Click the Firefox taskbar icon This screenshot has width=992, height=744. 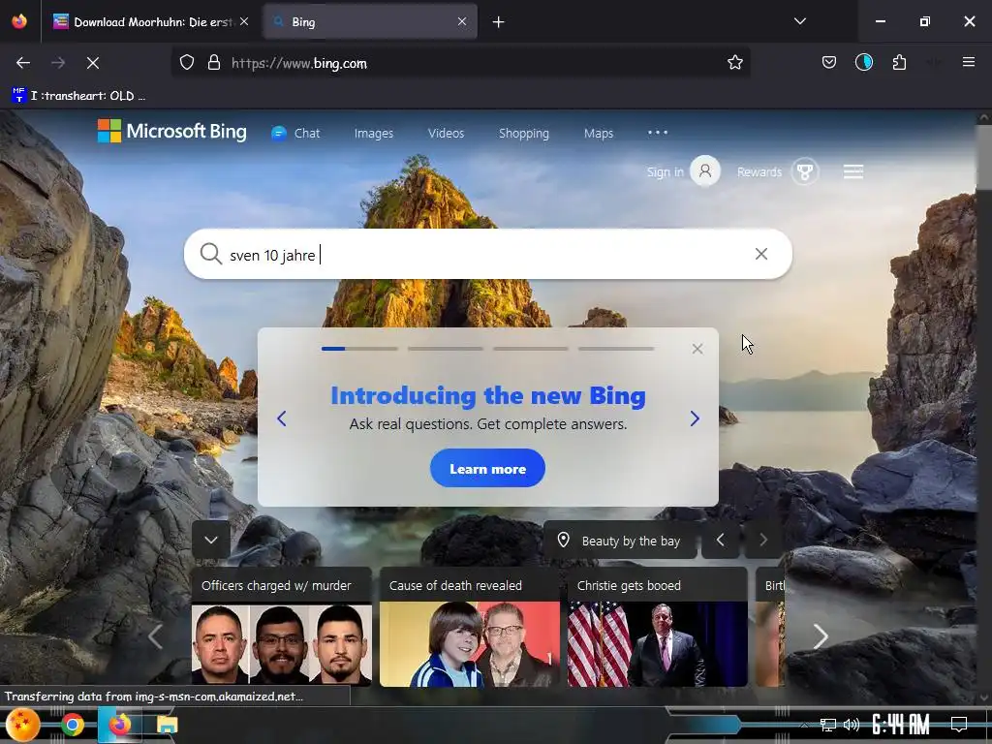coord(119,725)
